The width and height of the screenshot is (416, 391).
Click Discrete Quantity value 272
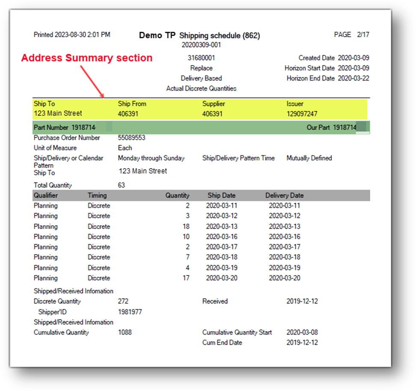(123, 301)
